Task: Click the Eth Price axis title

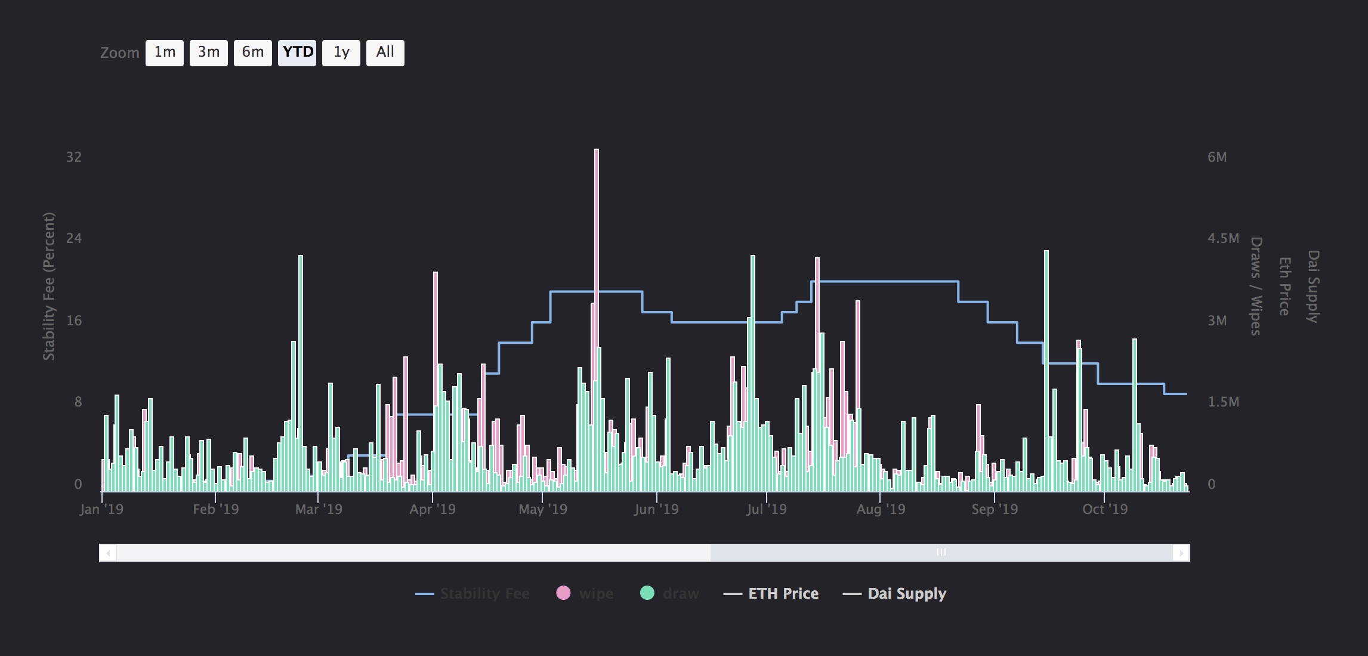Action: click(x=1284, y=287)
